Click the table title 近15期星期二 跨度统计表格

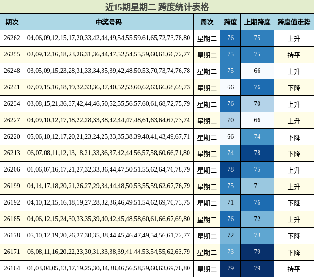tap(157, 7)
